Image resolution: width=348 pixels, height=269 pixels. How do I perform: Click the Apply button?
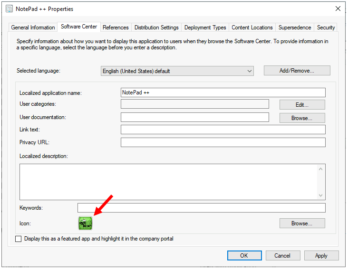[x=321, y=256]
